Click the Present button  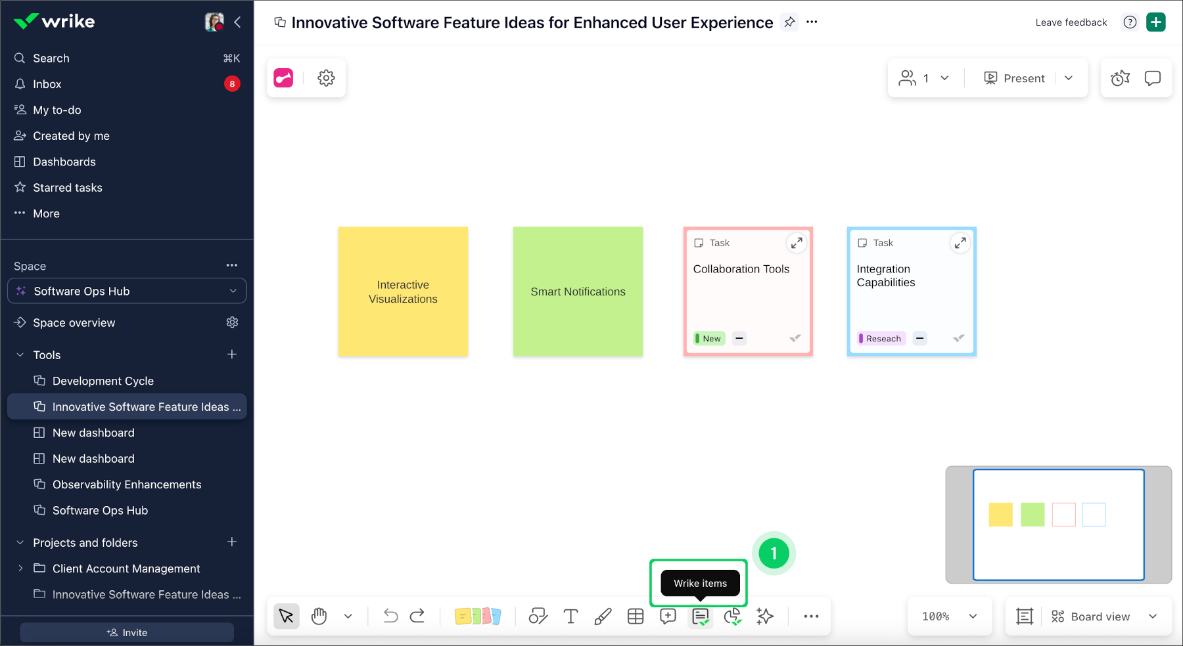pyautogui.click(x=1014, y=78)
